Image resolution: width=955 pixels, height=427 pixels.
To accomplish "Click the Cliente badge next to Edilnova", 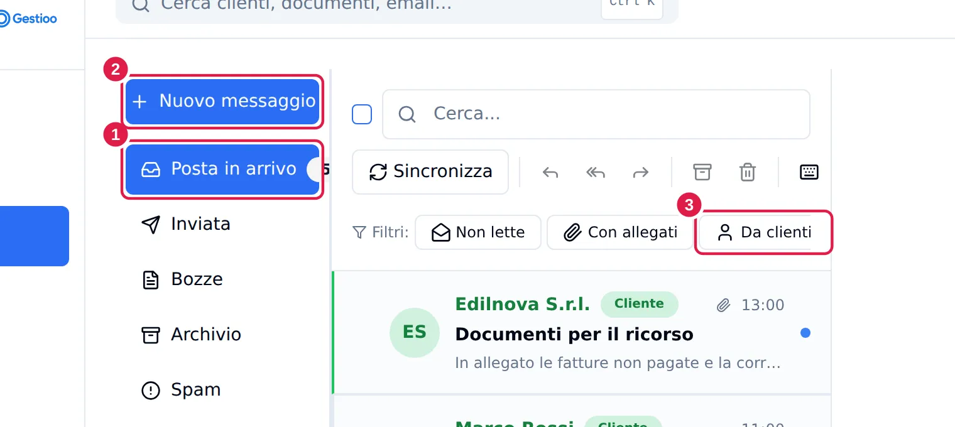I will click(x=640, y=304).
